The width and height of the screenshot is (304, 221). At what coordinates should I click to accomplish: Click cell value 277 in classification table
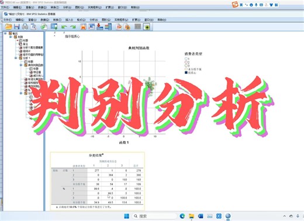[97, 170]
